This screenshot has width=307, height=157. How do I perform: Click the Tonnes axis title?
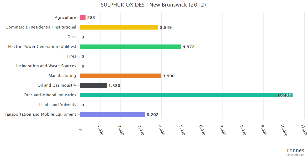click(x=295, y=150)
